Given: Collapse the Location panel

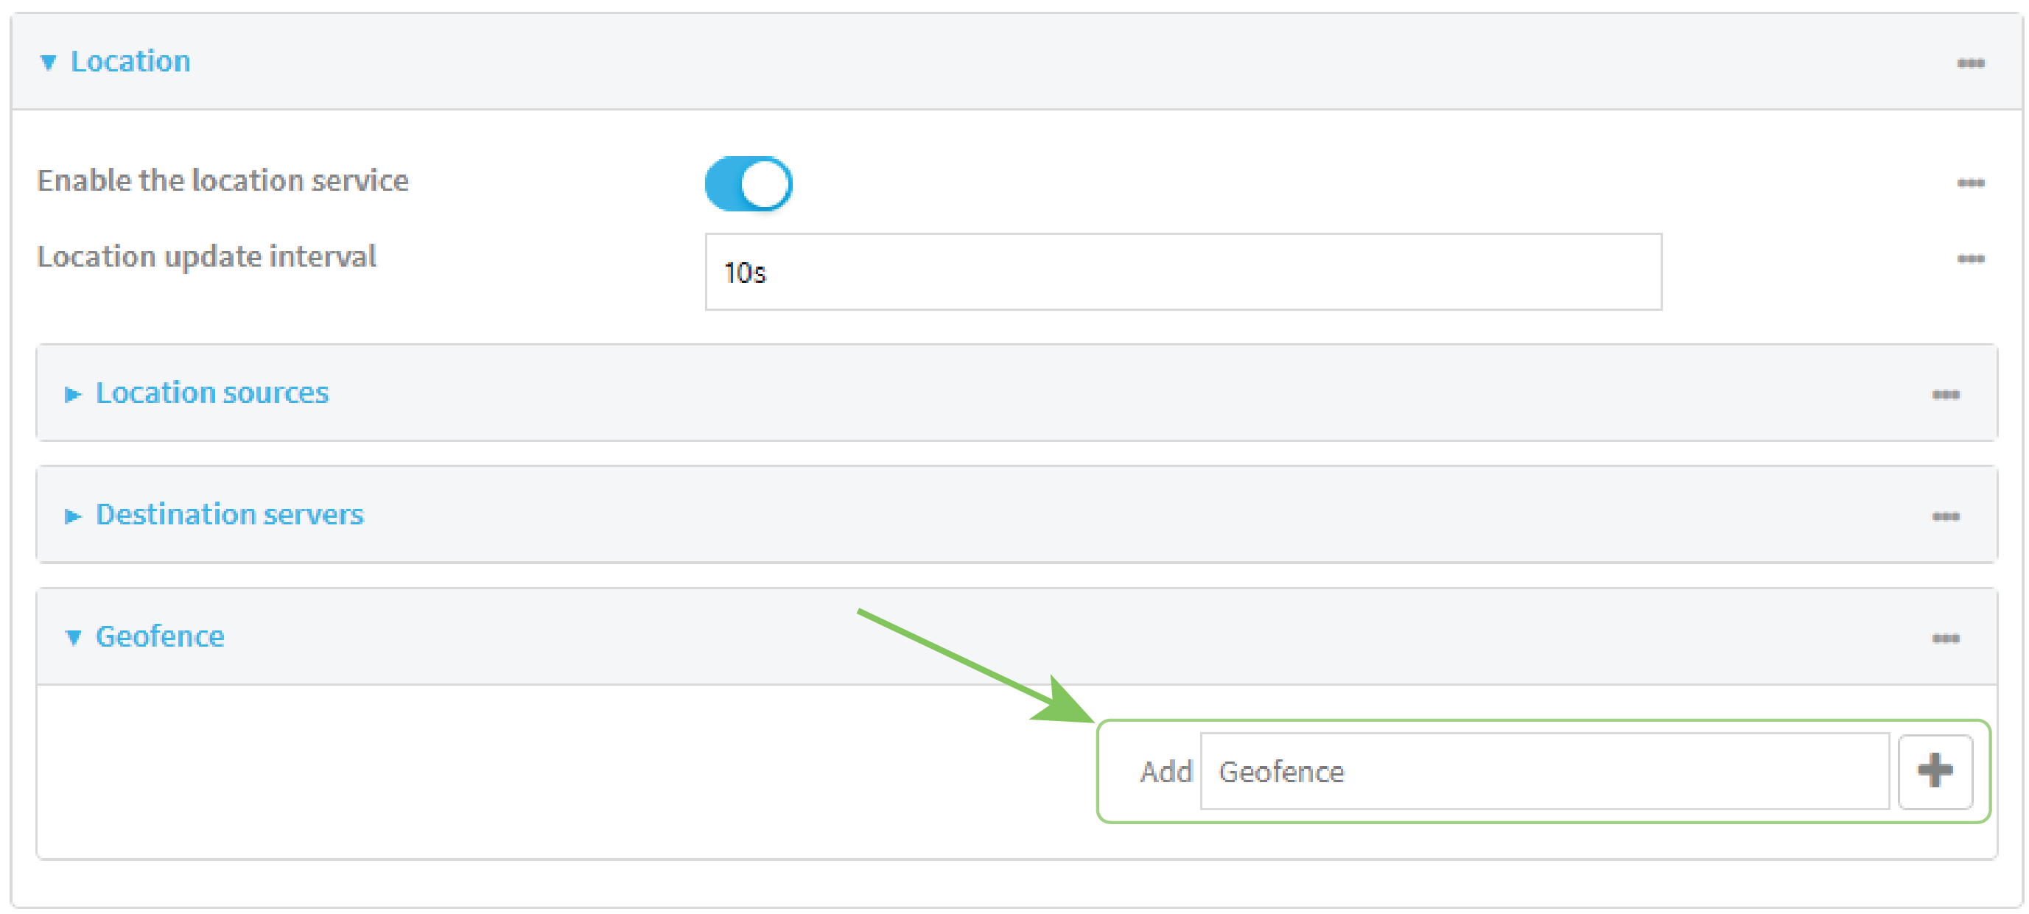Looking at the screenshot, I should click(130, 60).
